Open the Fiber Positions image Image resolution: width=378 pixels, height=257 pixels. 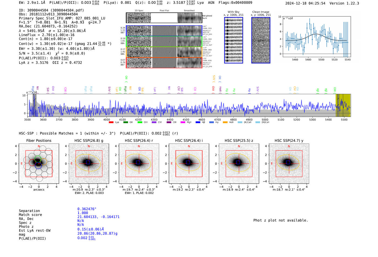39,164
